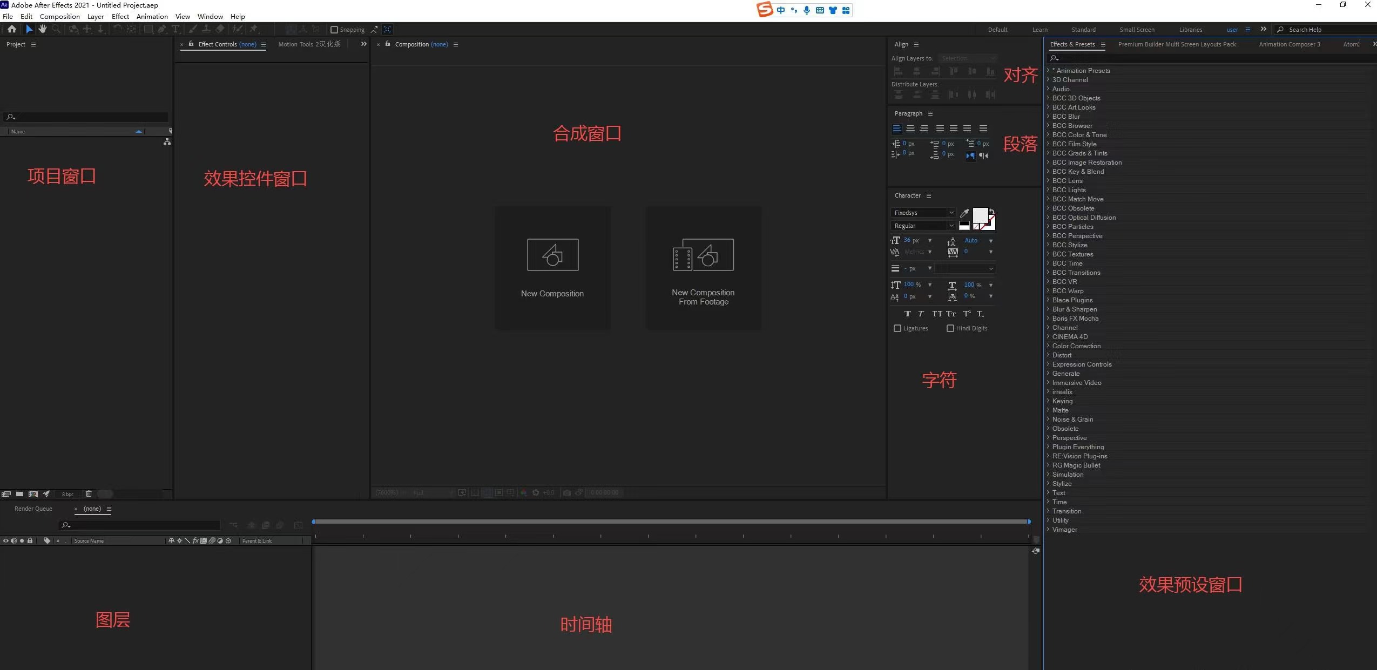The width and height of the screenshot is (1377, 670).
Task: Open the Animation menu
Action: point(152,16)
